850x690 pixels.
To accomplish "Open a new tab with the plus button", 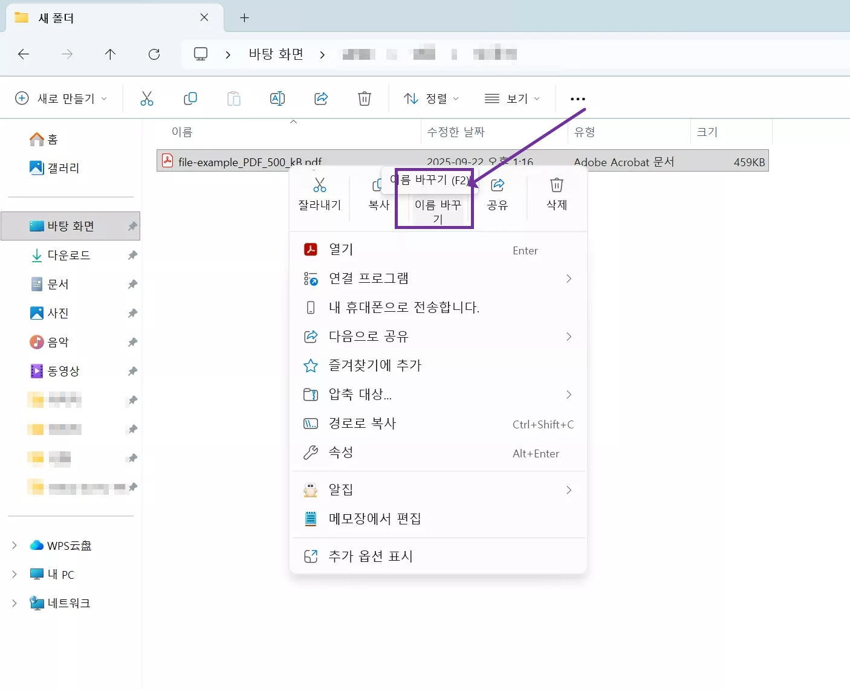I will [244, 18].
